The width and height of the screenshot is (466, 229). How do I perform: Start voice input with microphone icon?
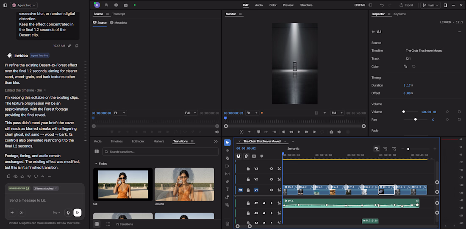tap(68, 212)
